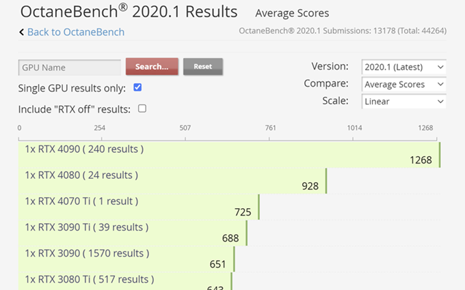The image size is (465, 290).
Task: Click the back chevron icon beside OctaneBench link
Action: [21, 32]
